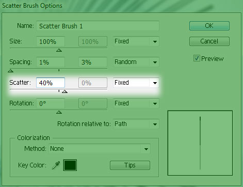Open the Spacing Random dropdown
The width and height of the screenshot is (243, 187).
pos(136,62)
